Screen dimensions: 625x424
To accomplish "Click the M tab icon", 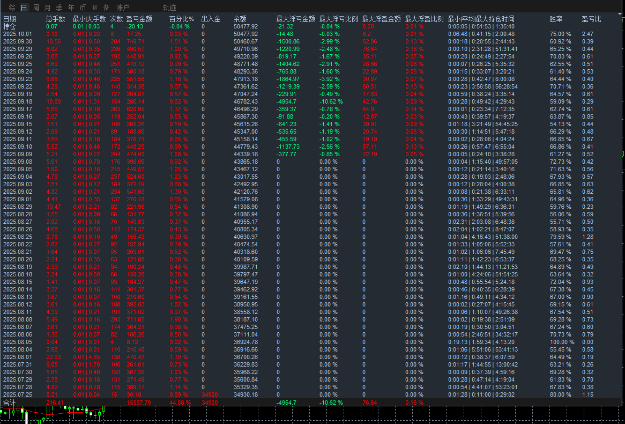I will [x=94, y=8].
